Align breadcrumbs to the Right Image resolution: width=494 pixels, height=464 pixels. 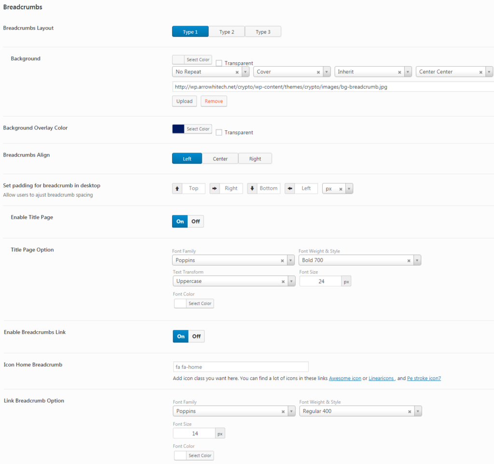[255, 158]
